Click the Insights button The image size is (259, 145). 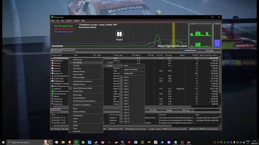tap(169, 110)
